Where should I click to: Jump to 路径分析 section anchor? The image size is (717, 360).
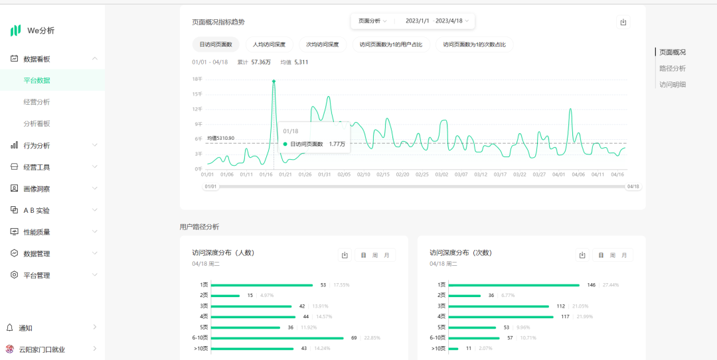[x=672, y=68]
